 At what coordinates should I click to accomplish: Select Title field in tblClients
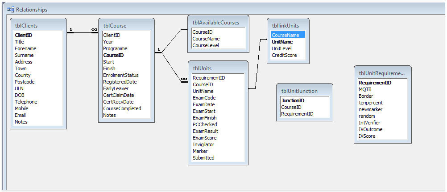(38, 42)
